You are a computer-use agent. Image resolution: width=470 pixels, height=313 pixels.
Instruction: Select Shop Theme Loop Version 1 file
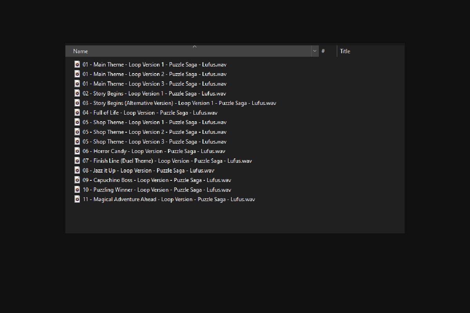tap(154, 122)
